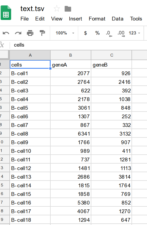Select cell with value 411
Image resolution: width=147 pixels, height=225 pixels.
111,151
